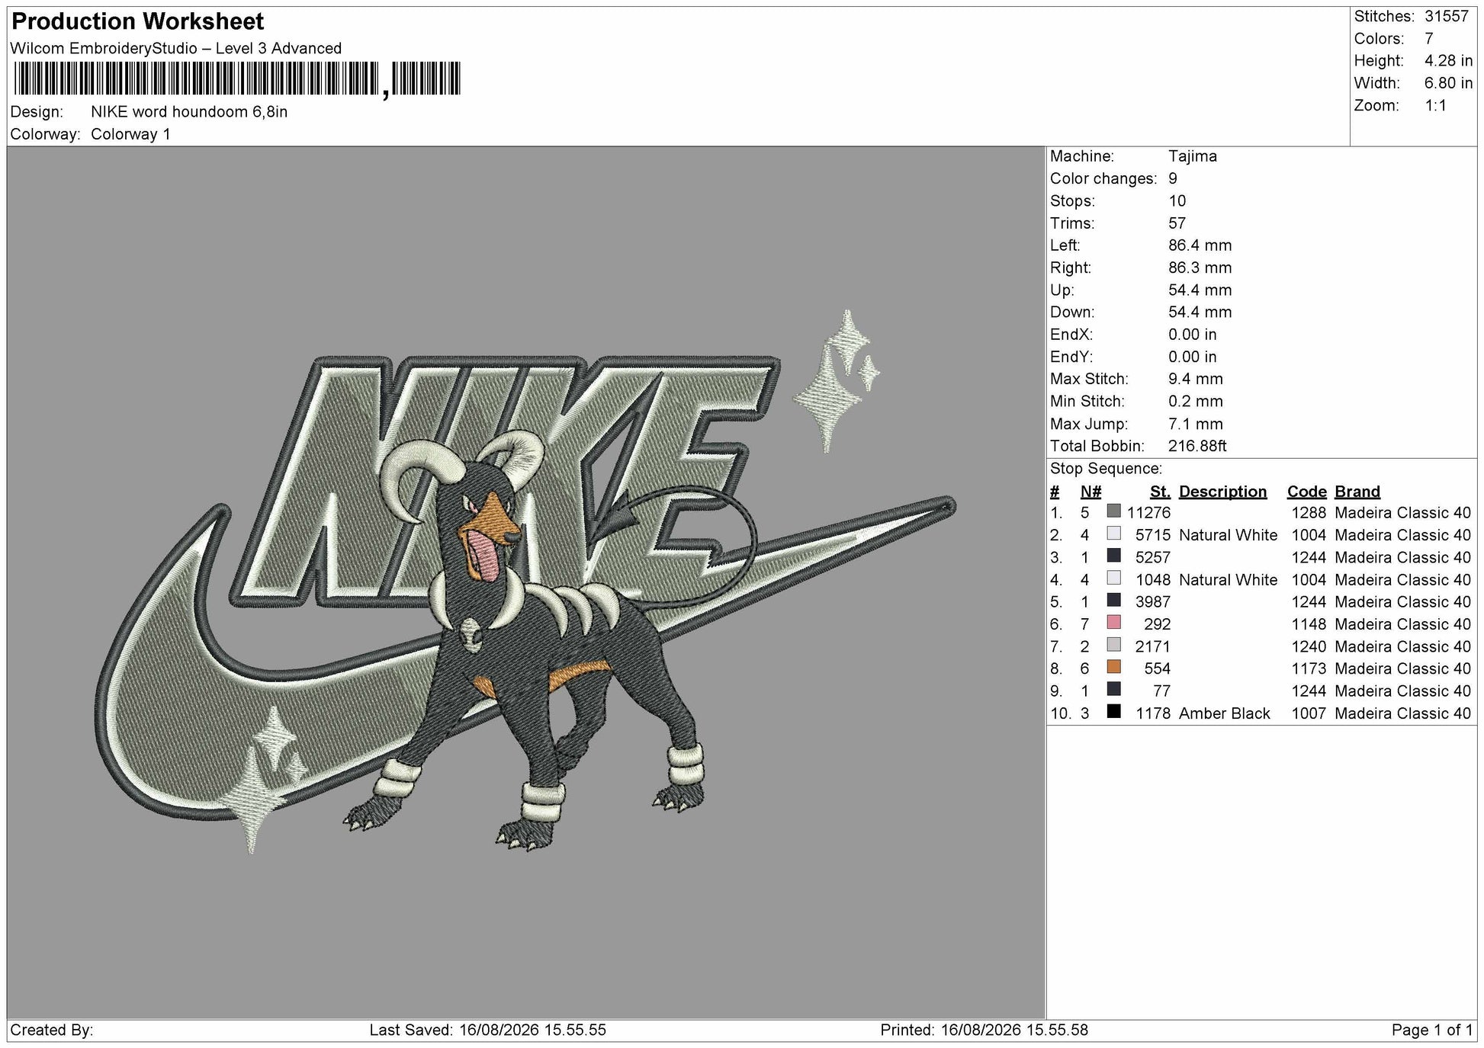
Task: Pick the dark swatch in the 77-stitch row
Action: coord(1114,690)
